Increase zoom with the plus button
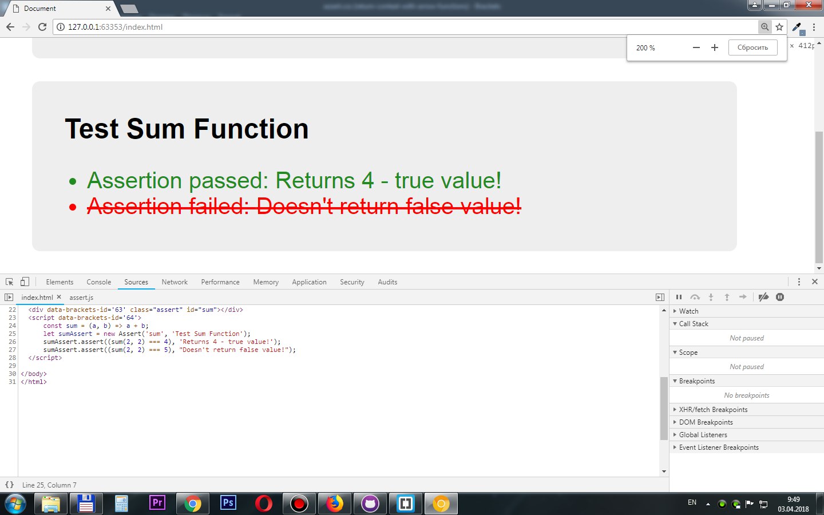Screen dimensions: 824x515 (x=714, y=47)
